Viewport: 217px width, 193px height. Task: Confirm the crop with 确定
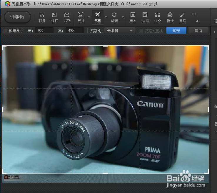click(176, 31)
